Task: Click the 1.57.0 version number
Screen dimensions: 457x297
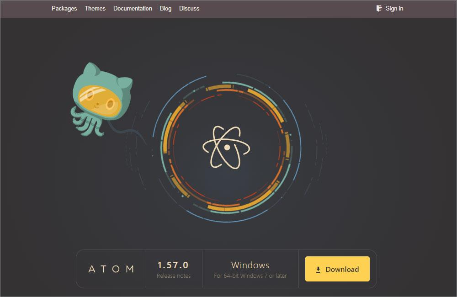Action: pos(173,265)
